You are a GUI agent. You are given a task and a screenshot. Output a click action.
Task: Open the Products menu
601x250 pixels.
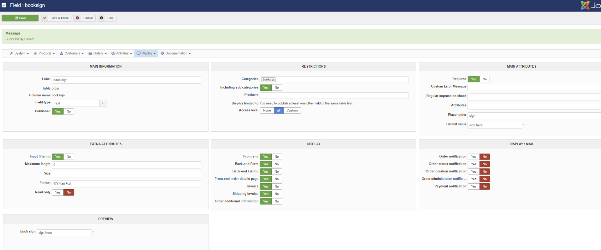click(x=44, y=54)
